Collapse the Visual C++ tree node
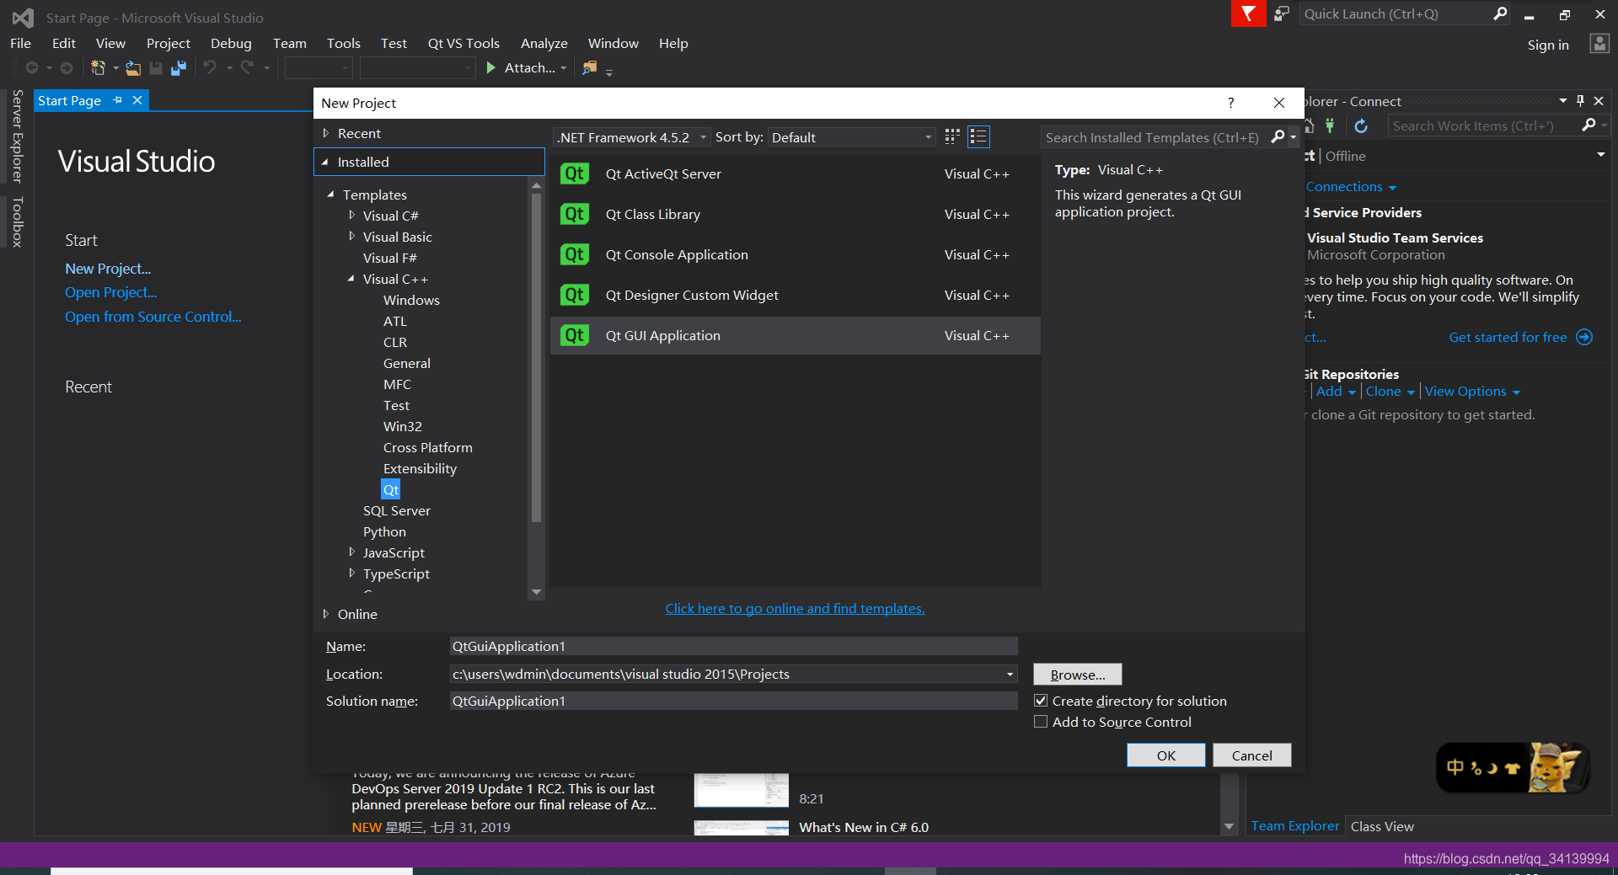 click(351, 279)
